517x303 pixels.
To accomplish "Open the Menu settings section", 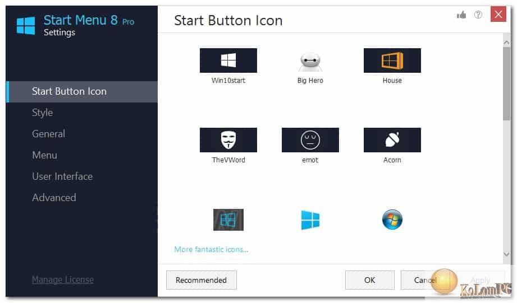I will (x=44, y=155).
